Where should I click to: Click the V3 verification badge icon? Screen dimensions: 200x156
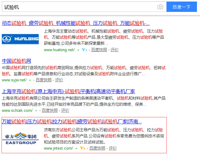pyautogui.click(x=82, y=148)
